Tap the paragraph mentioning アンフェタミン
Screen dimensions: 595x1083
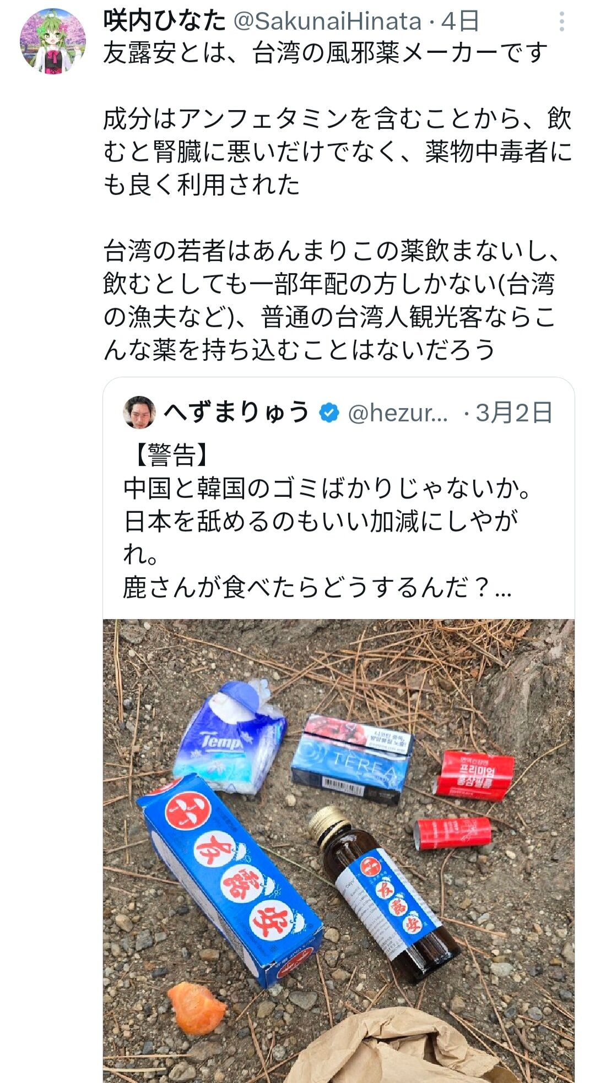[x=337, y=151]
